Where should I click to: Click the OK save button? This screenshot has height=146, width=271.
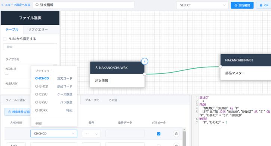tap(264, 5)
